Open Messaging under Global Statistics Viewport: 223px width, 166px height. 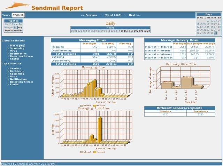[x=17, y=46]
